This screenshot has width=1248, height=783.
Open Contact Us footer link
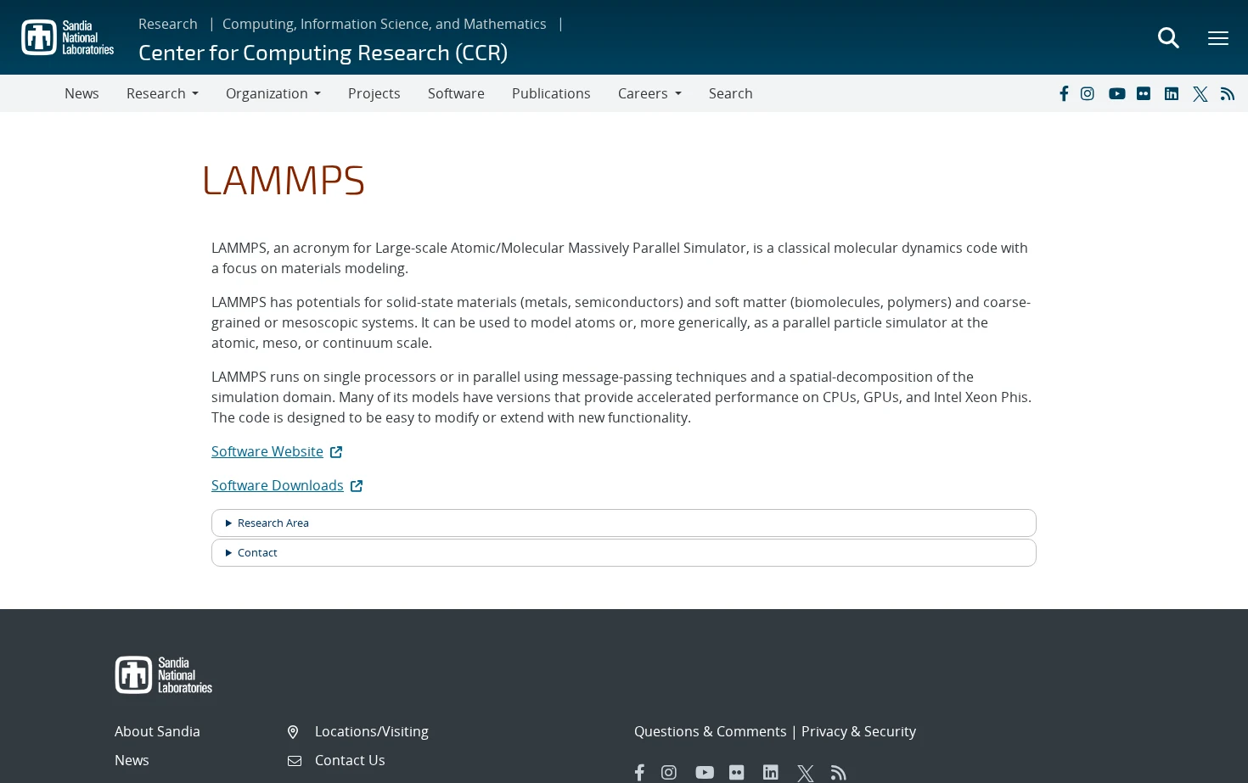(x=350, y=760)
